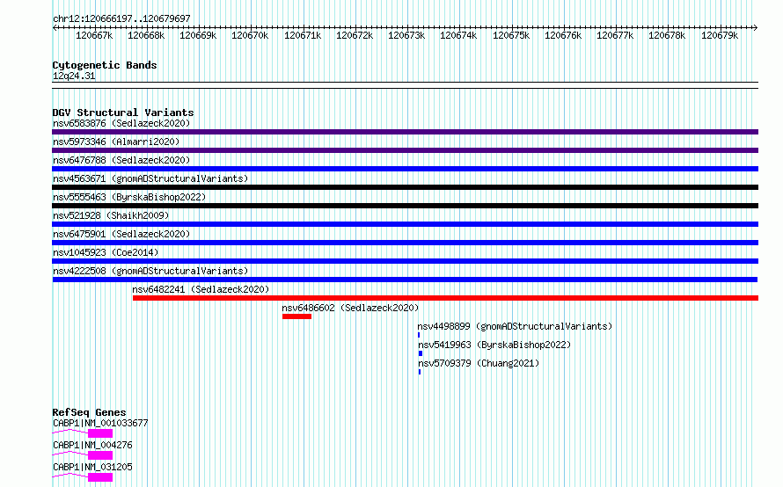Click the 120676k ruler tick label
This screenshot has width=783, height=487.
click(x=563, y=35)
